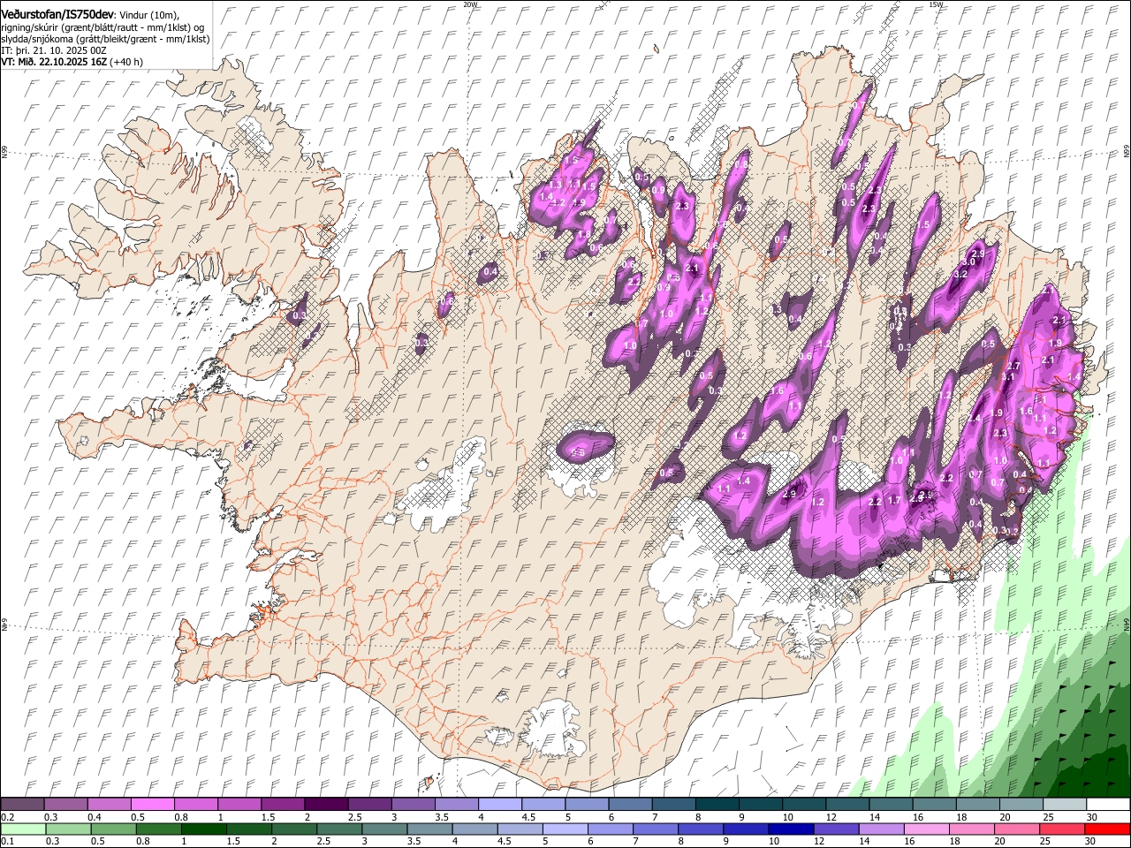Click the light lavender 4–4.5 upper legend swatch
1131x848 pixels.
[499, 805]
